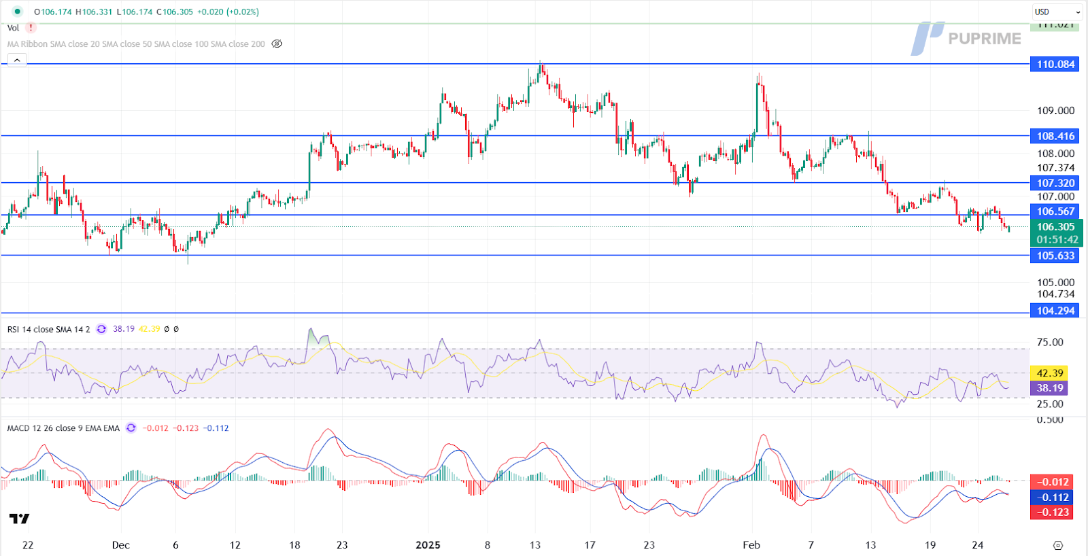Click the -0.123 MACD scale label
1088x556 pixels.
click(x=1051, y=512)
